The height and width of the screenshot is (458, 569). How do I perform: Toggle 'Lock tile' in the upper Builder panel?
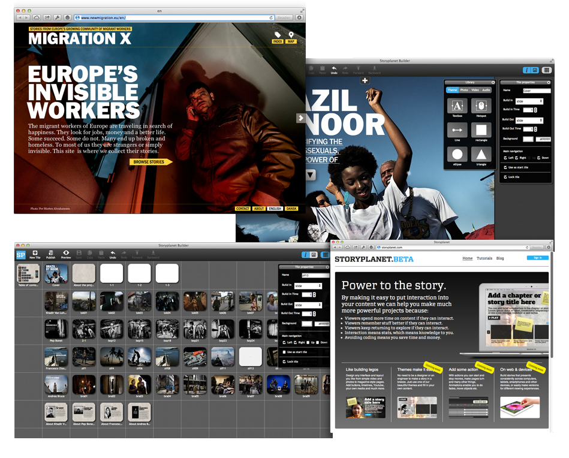[x=505, y=177]
